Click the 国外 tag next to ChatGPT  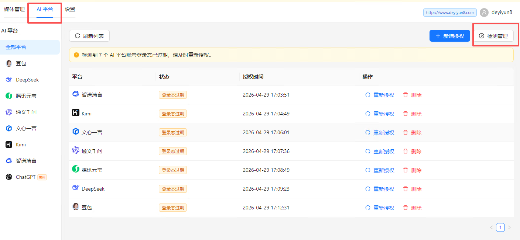coord(42,177)
